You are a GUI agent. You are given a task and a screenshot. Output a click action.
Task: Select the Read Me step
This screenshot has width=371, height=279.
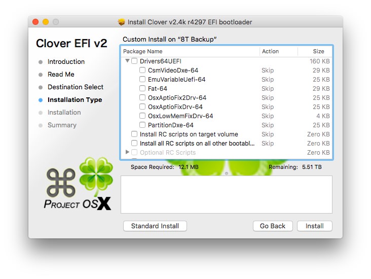(61, 75)
